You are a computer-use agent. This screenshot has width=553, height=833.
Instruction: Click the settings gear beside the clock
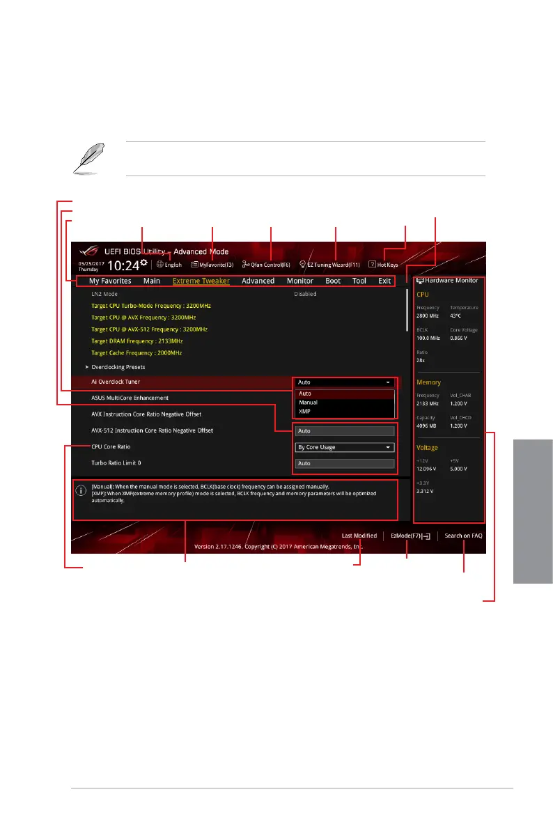coord(144,263)
